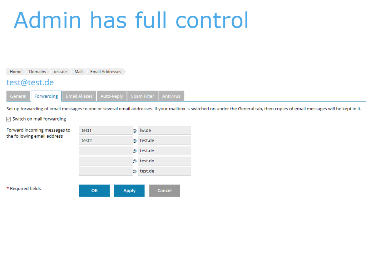366x274 pixels.
Task: Select the fourth forwarding name field
Action: tap(106, 161)
